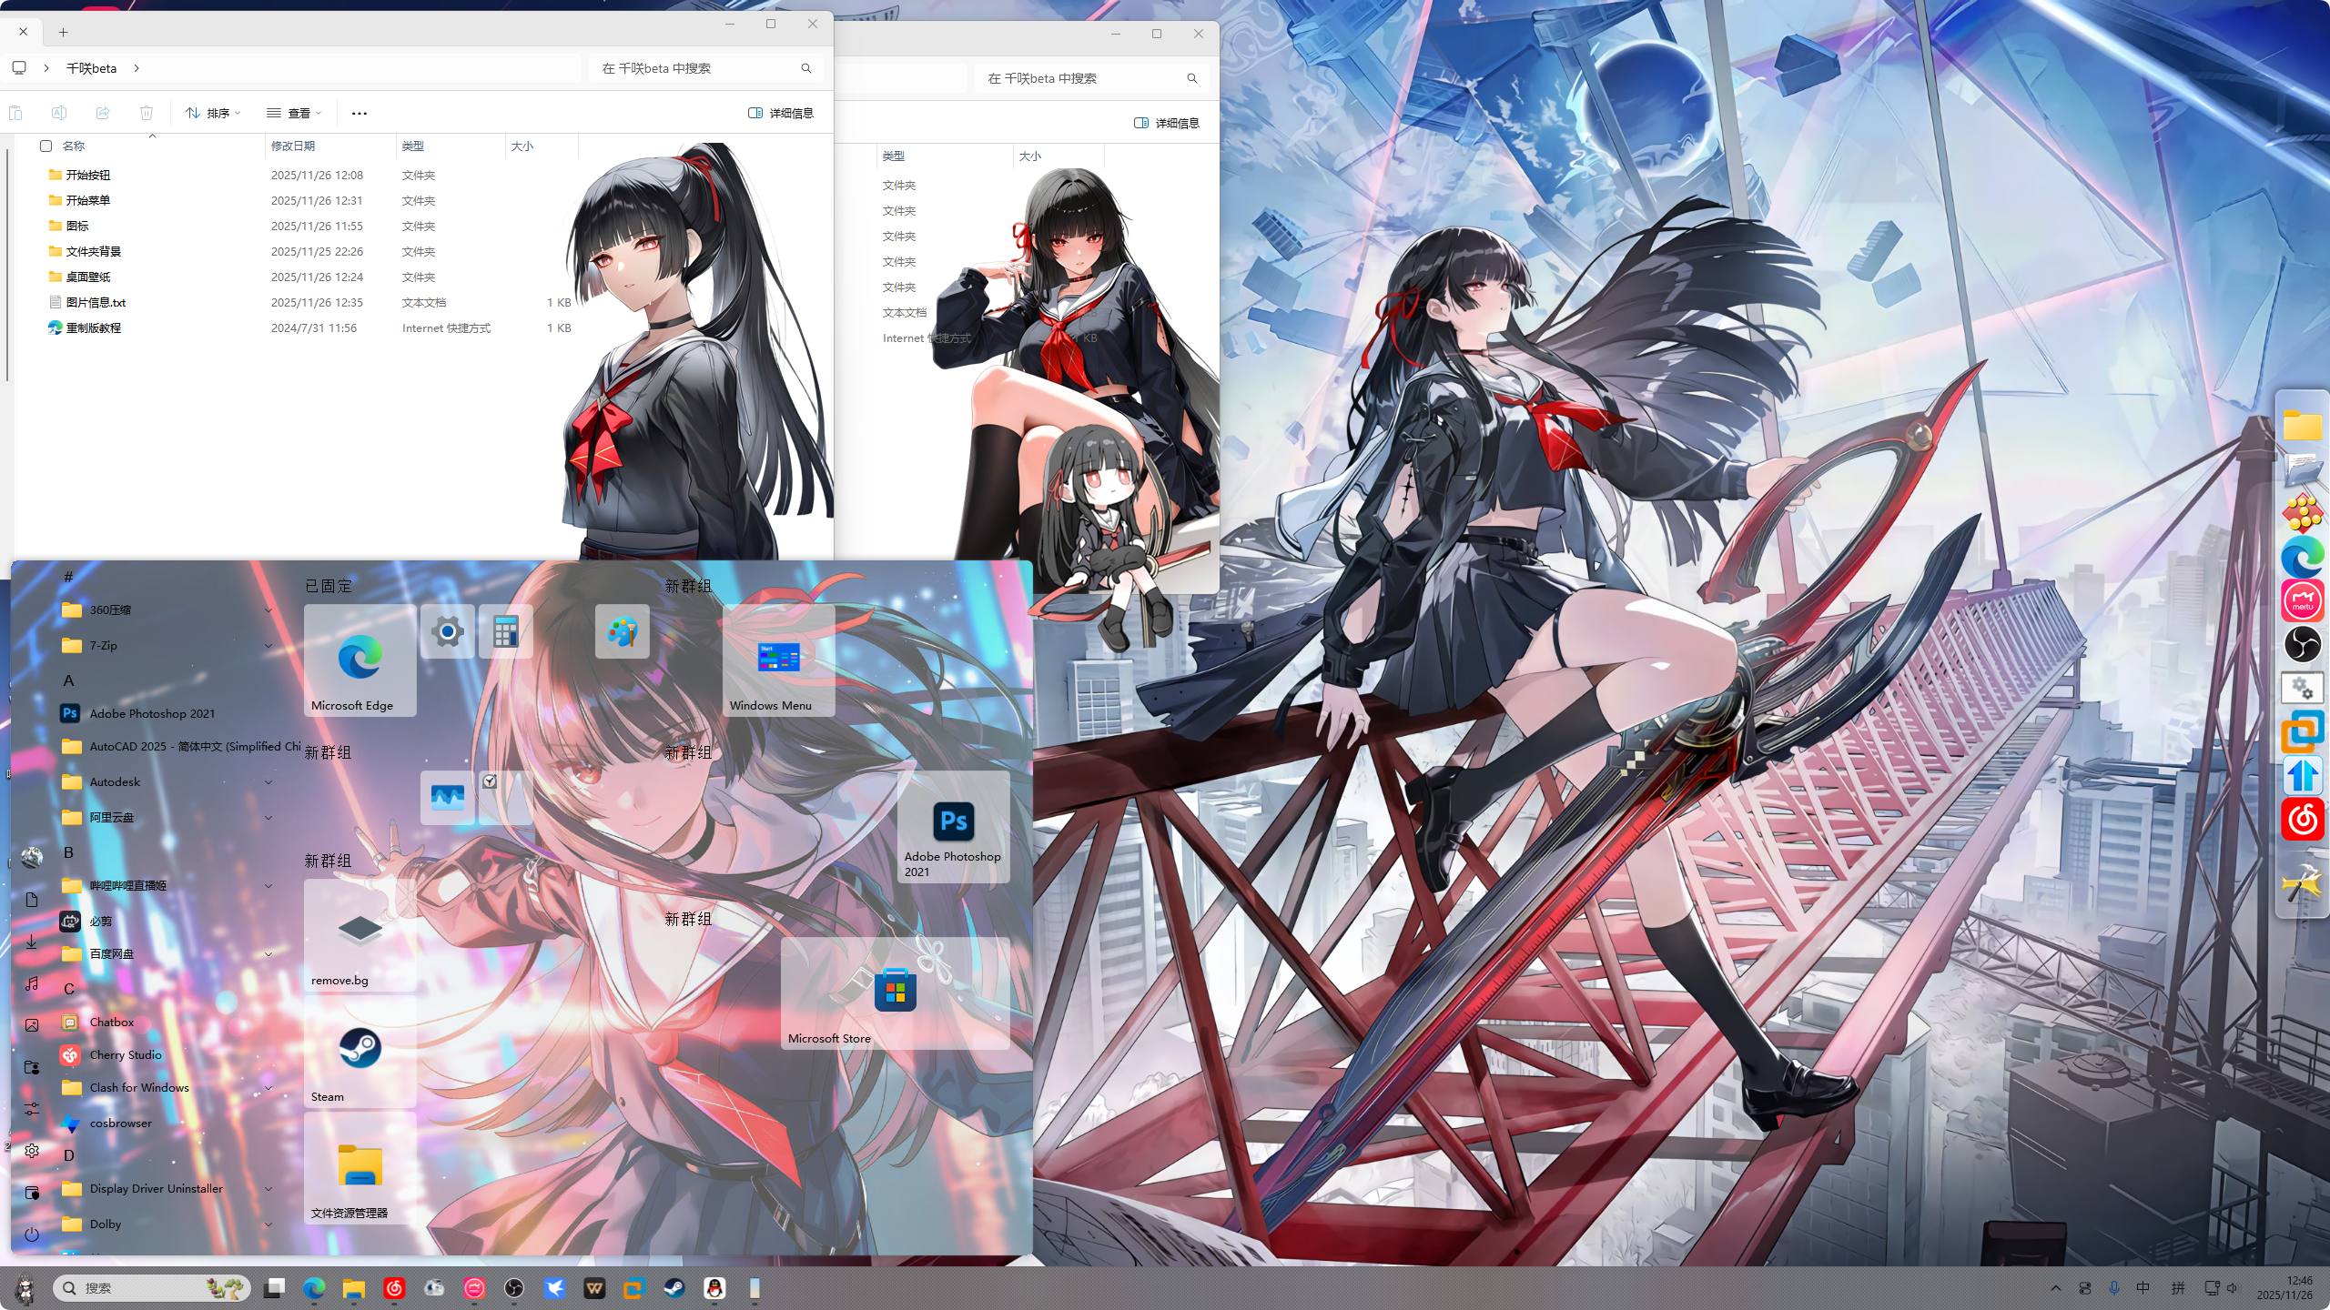The image size is (2330, 1310).
Task: Open the 桌面壁纸 folder
Action: 88,277
